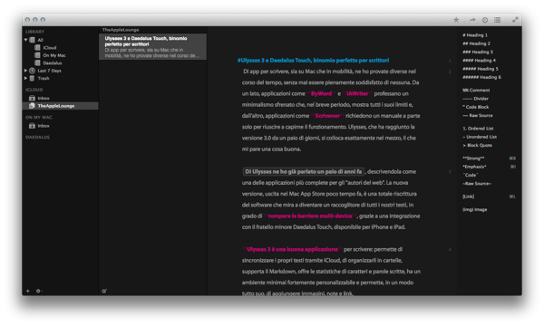The height and width of the screenshot is (326, 544).
Task: Apply inline ~Raw Source~ markup
Action: coord(477,183)
